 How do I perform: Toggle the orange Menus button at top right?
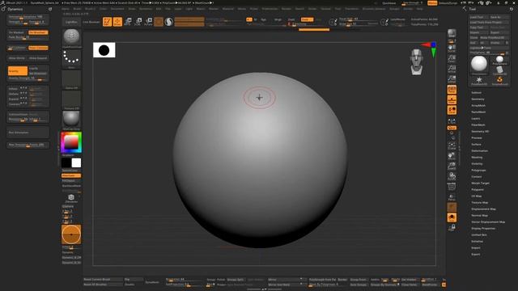coord(432,3)
